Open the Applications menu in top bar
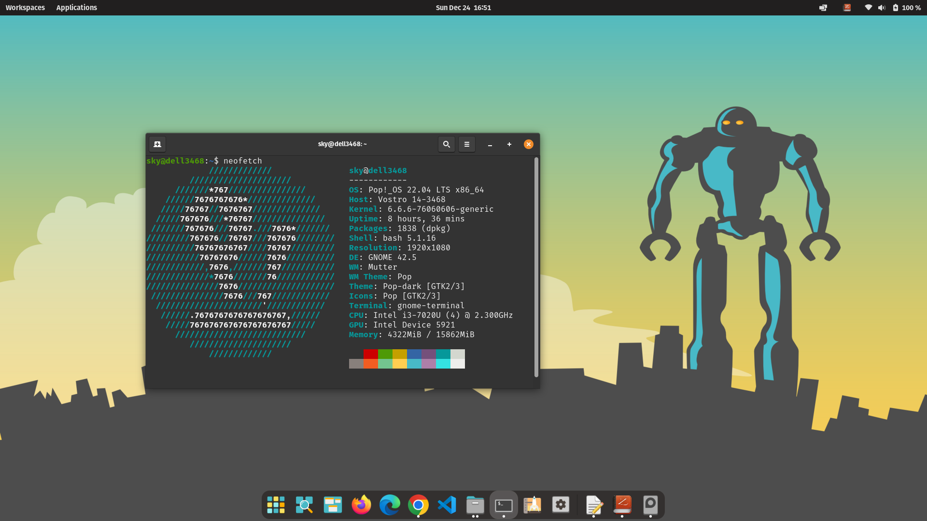This screenshot has height=521, width=927. point(77,8)
